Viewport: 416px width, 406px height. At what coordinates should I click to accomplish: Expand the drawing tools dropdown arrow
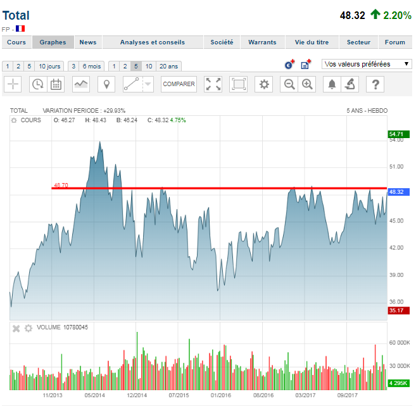tap(148, 84)
